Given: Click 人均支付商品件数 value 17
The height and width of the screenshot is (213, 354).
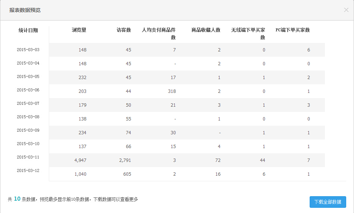Looking at the screenshot, I should click(173, 77).
